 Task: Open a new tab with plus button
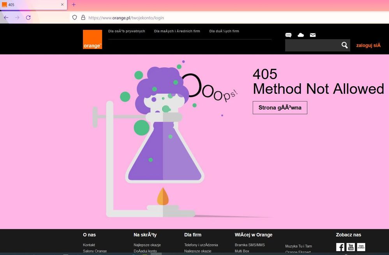pyautogui.click(x=74, y=5)
